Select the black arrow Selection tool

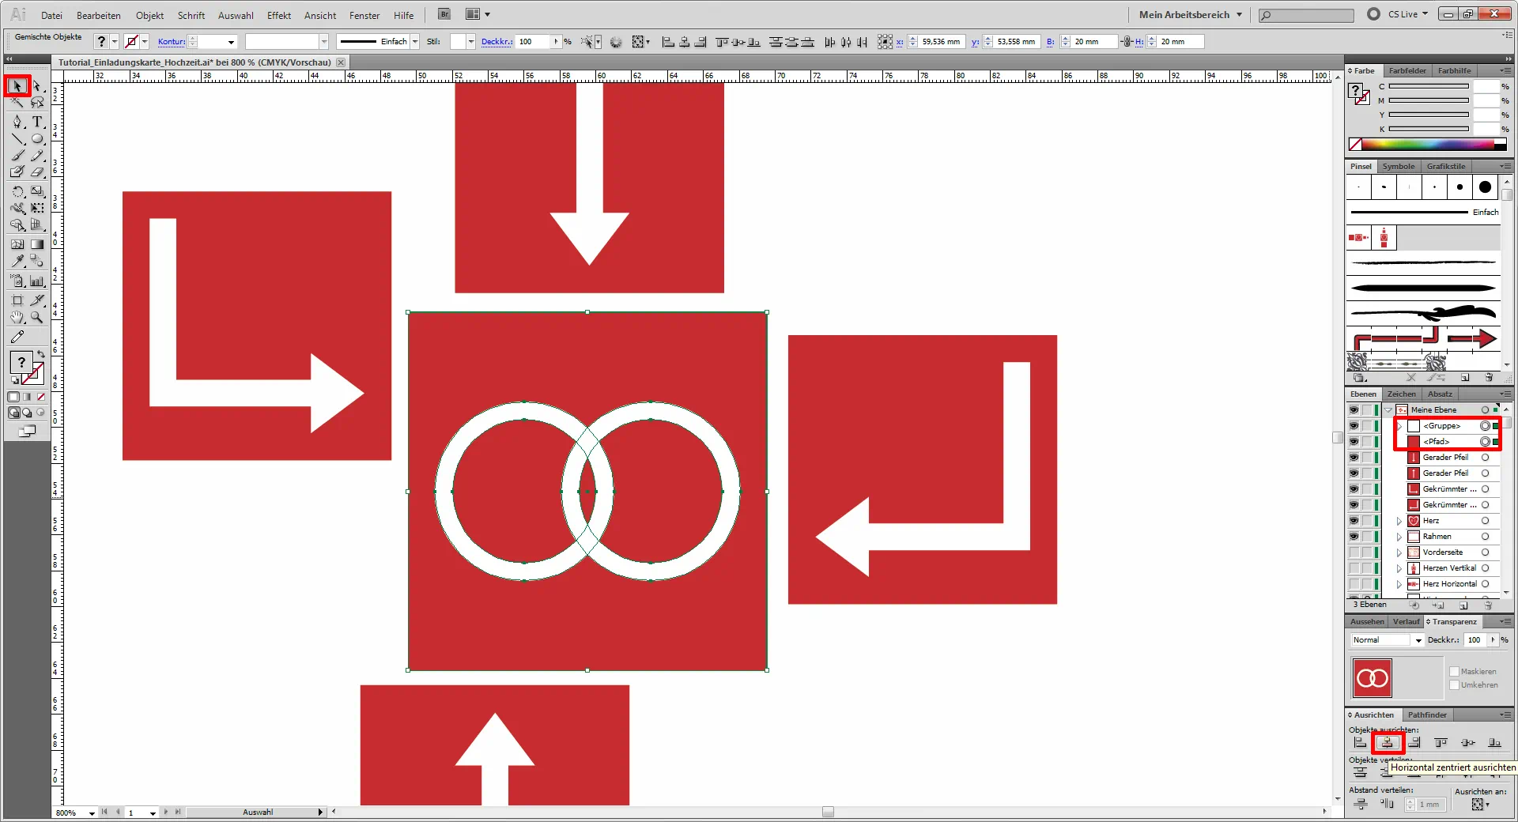tap(17, 85)
